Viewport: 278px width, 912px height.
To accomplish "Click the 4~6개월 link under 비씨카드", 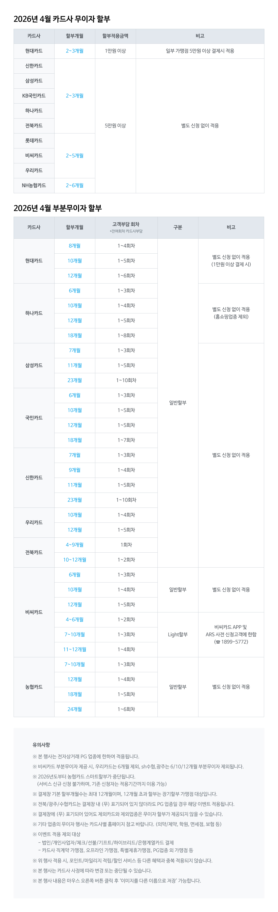I will pyautogui.click(x=75, y=620).
